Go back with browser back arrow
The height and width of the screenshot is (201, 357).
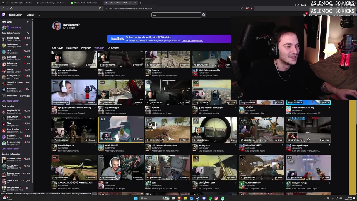(x=3, y=8)
